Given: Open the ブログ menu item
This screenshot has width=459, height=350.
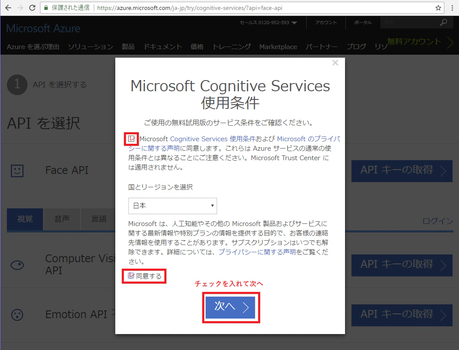Looking at the screenshot, I should [356, 47].
